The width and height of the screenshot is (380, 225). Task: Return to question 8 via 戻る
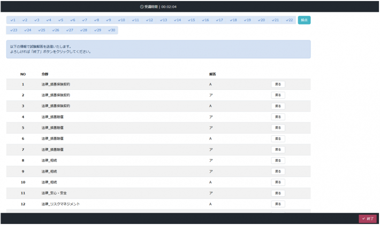(278, 160)
